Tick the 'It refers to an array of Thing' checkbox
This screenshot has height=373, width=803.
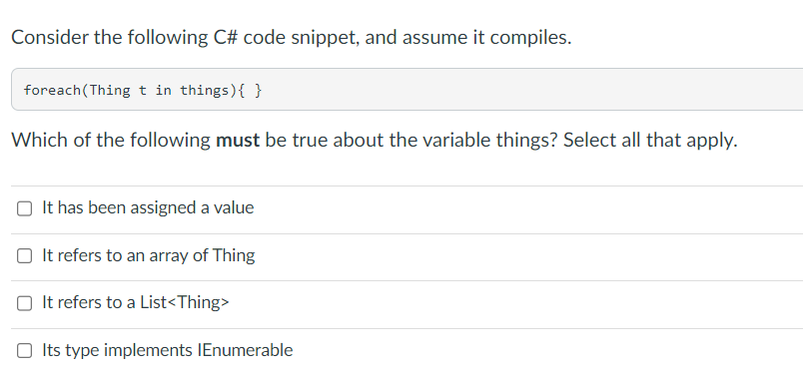click(24, 256)
